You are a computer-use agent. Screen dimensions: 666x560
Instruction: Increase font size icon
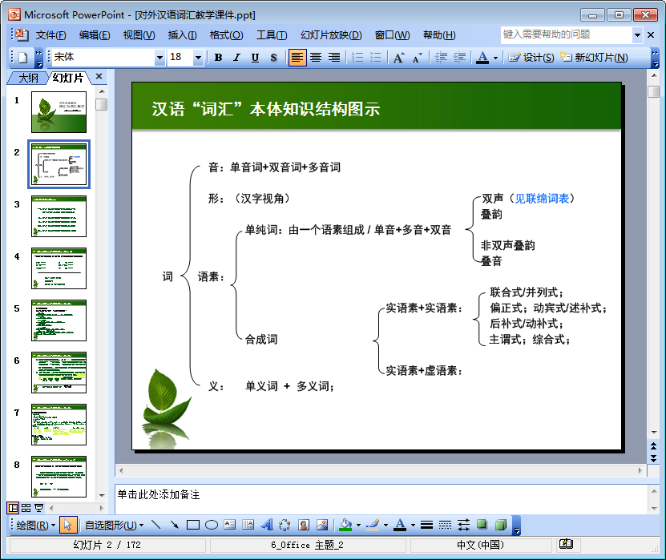tap(398, 58)
